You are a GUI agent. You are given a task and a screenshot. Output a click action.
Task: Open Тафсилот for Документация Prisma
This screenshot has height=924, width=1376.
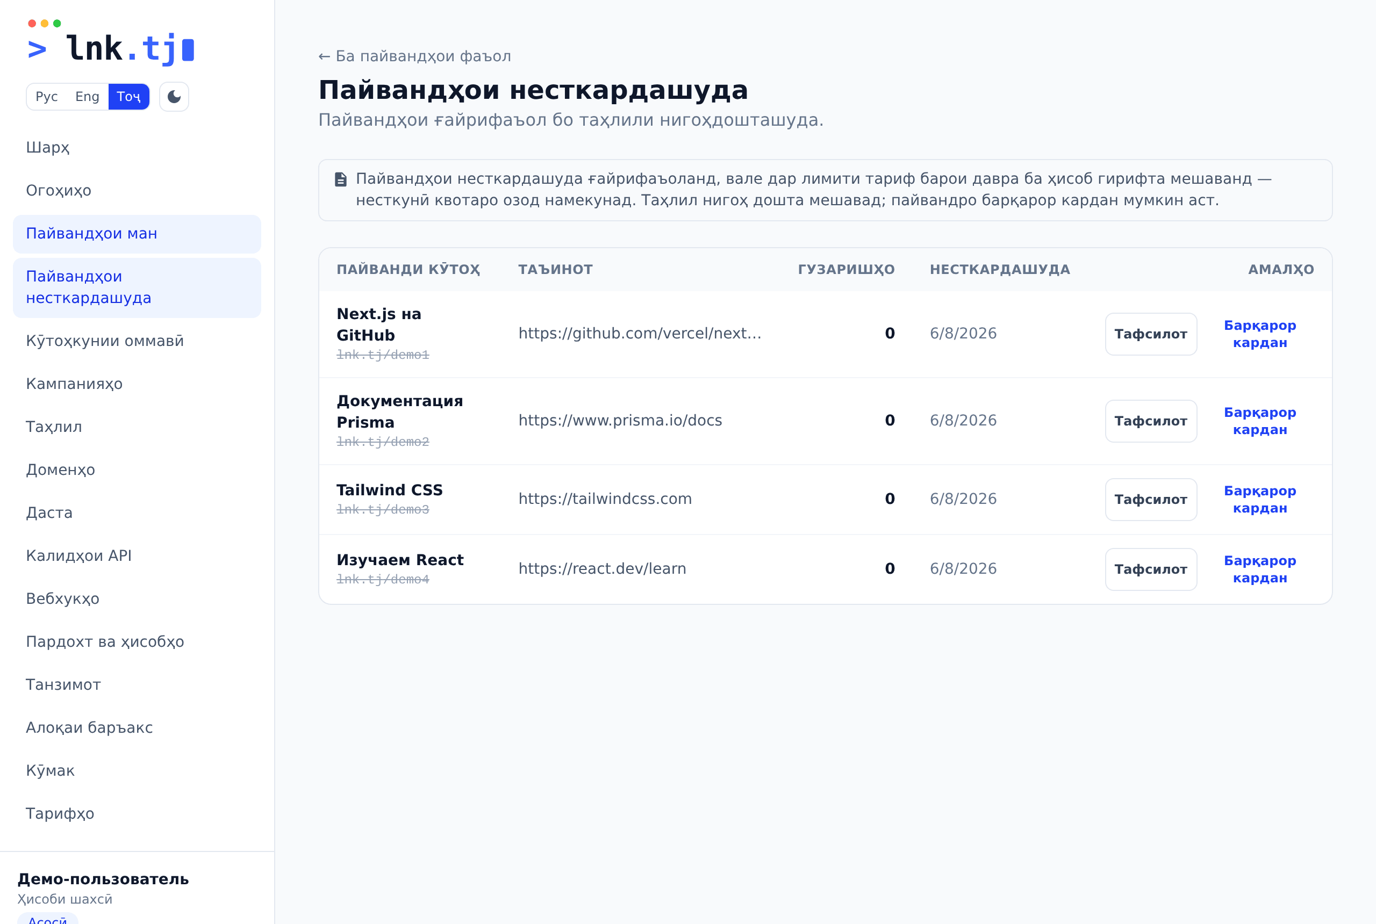[x=1151, y=421]
